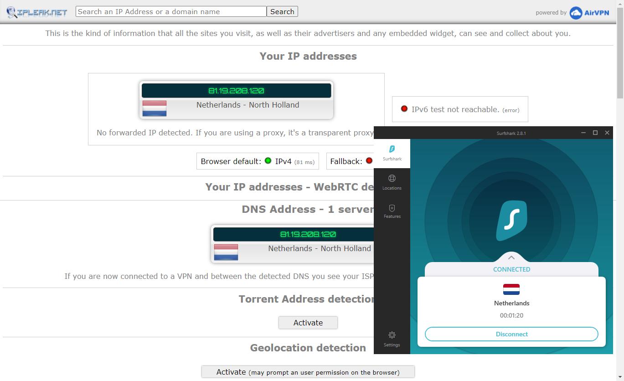Click Netherlands - North Holland under Your IP addresses
This screenshot has width=624, height=381.
click(248, 105)
